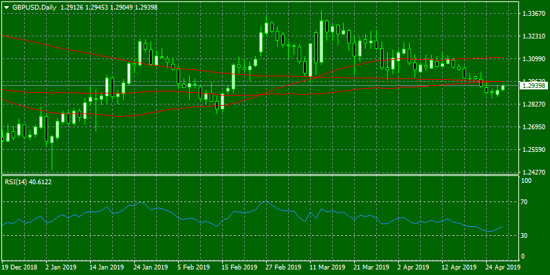Click the 1.32310 price axis label
This screenshot has width=550, height=275.
pos(533,36)
